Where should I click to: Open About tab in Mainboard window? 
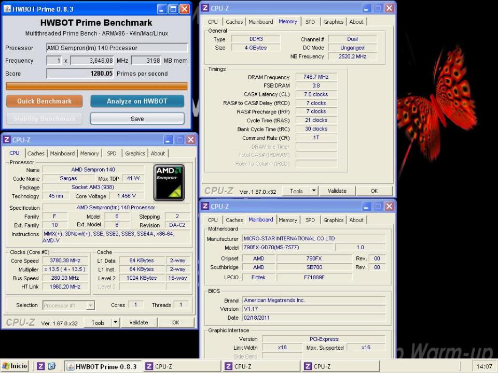(356, 220)
